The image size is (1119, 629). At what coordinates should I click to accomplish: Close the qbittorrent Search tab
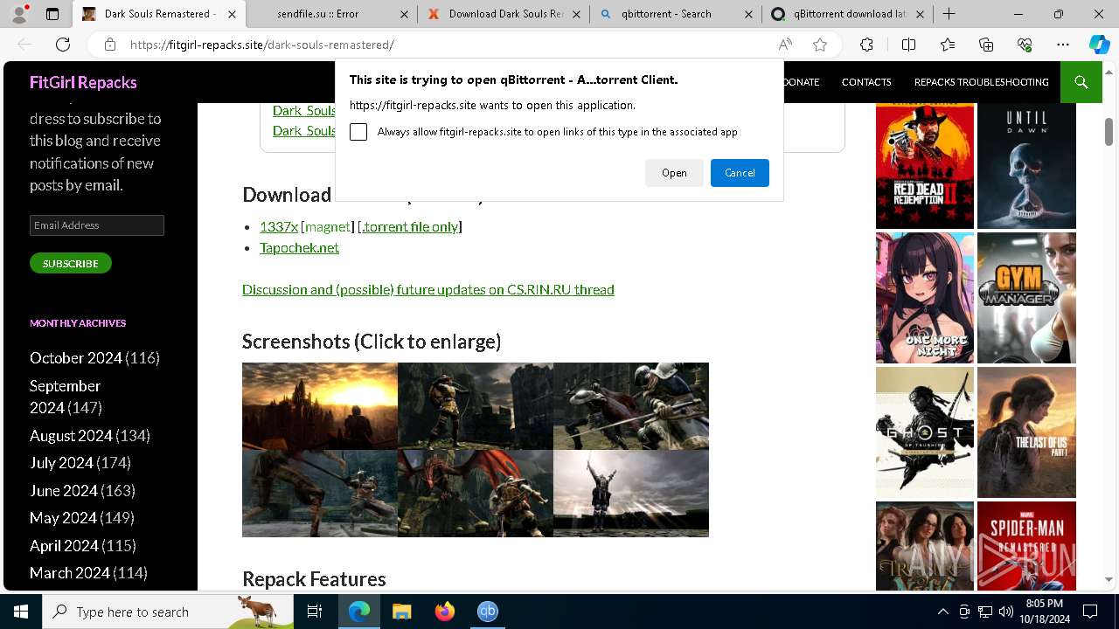pos(749,14)
